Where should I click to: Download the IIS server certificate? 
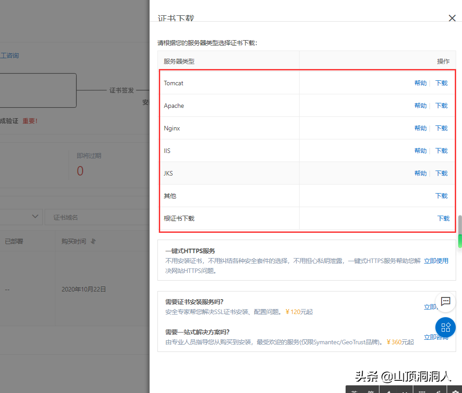click(x=441, y=151)
